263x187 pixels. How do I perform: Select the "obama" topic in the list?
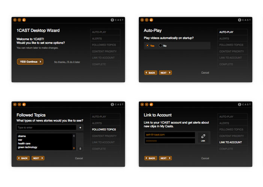(22, 136)
